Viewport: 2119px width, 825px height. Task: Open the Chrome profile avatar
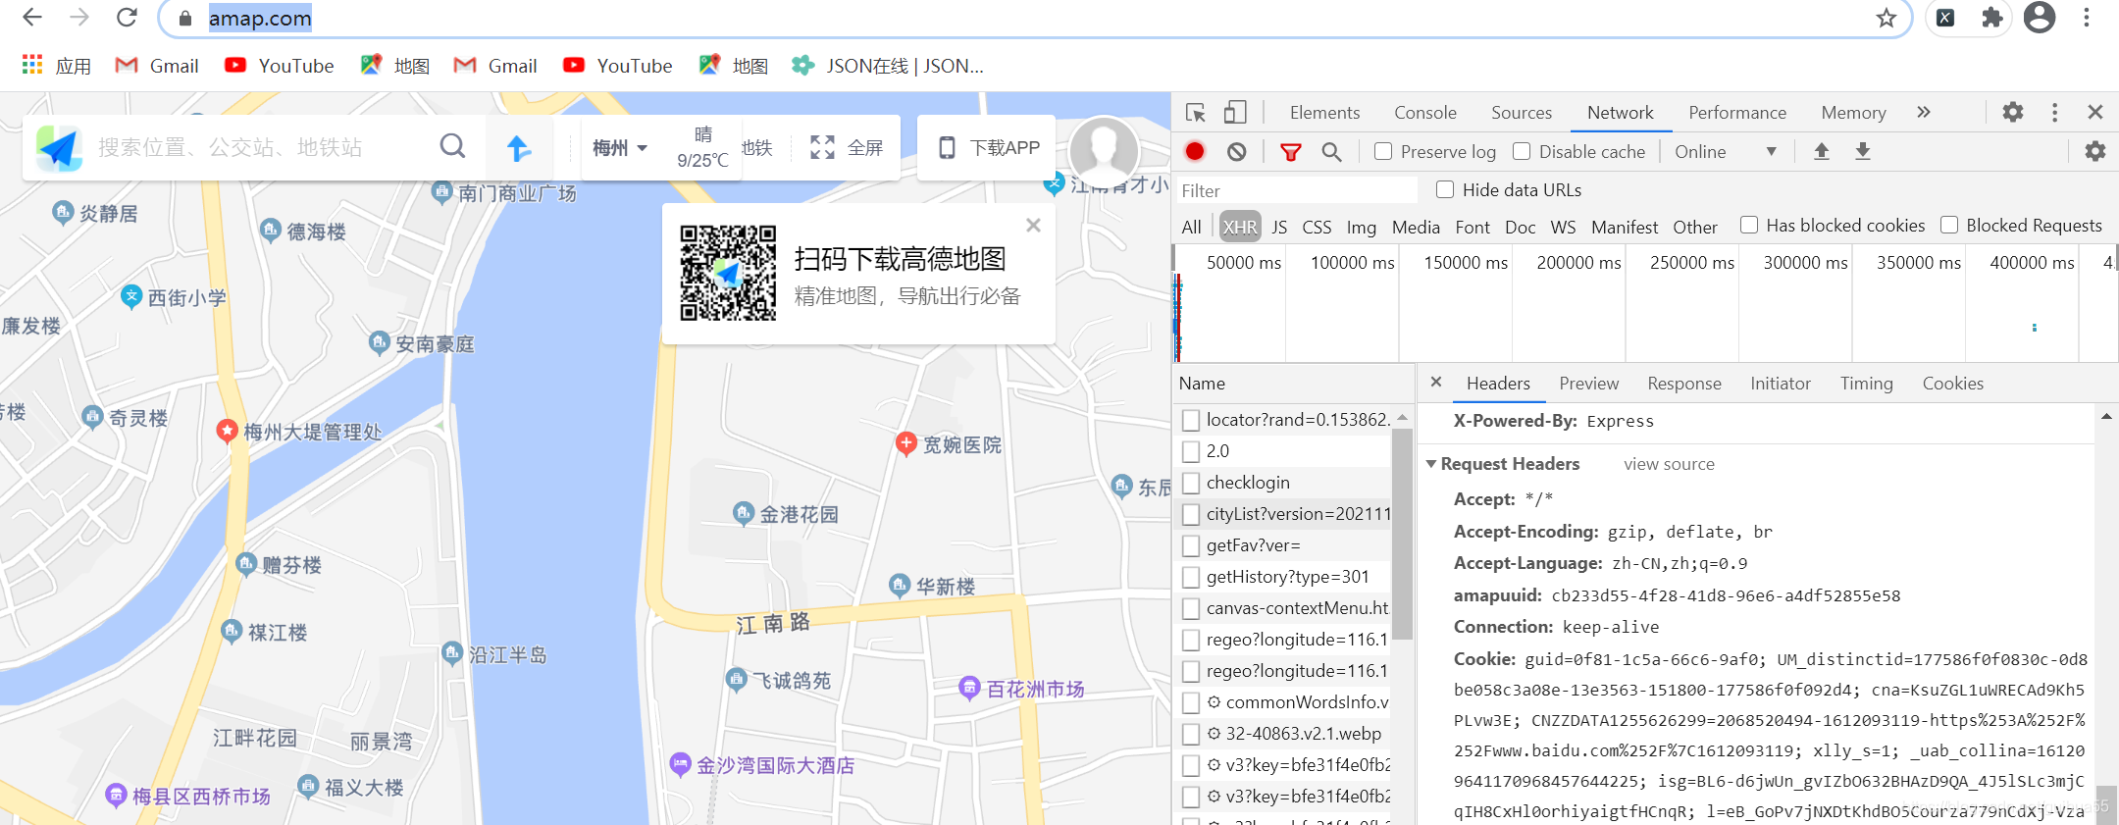[2040, 18]
